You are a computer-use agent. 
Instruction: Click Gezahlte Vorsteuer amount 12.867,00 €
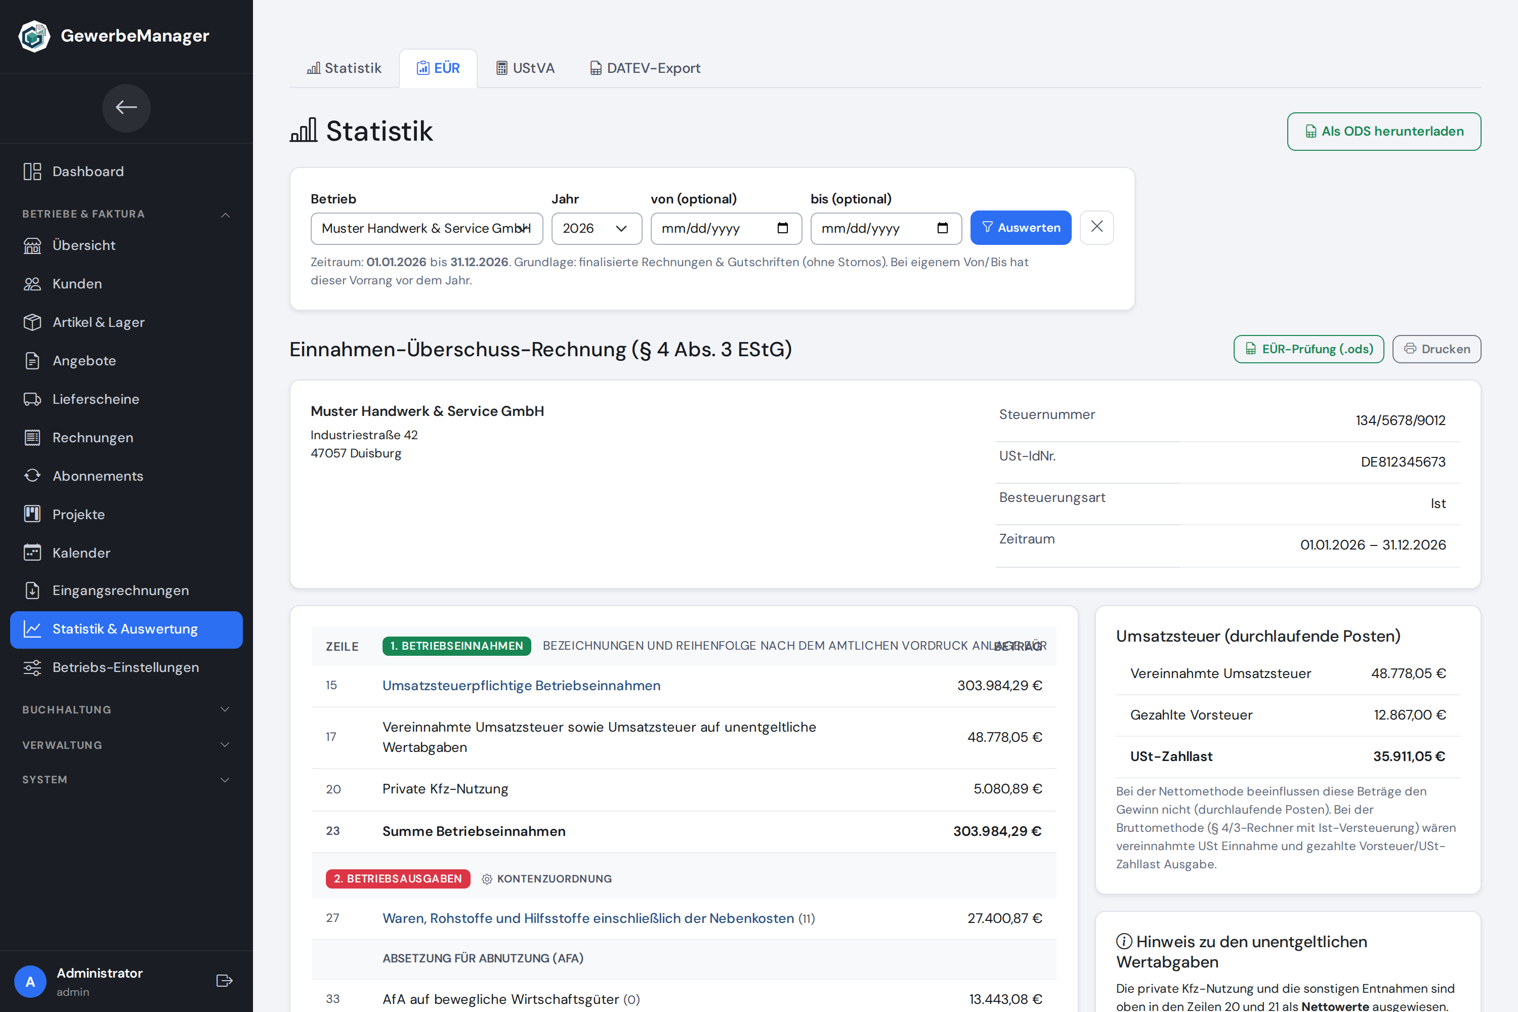[x=1410, y=715]
